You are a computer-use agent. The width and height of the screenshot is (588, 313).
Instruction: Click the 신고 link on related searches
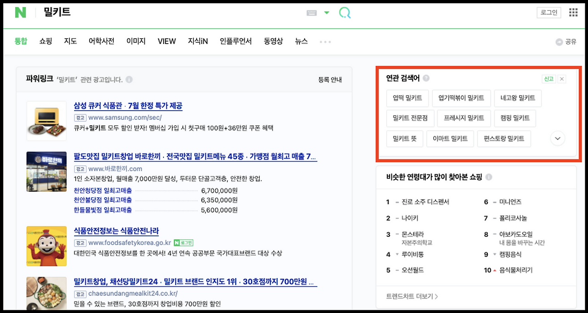548,78
